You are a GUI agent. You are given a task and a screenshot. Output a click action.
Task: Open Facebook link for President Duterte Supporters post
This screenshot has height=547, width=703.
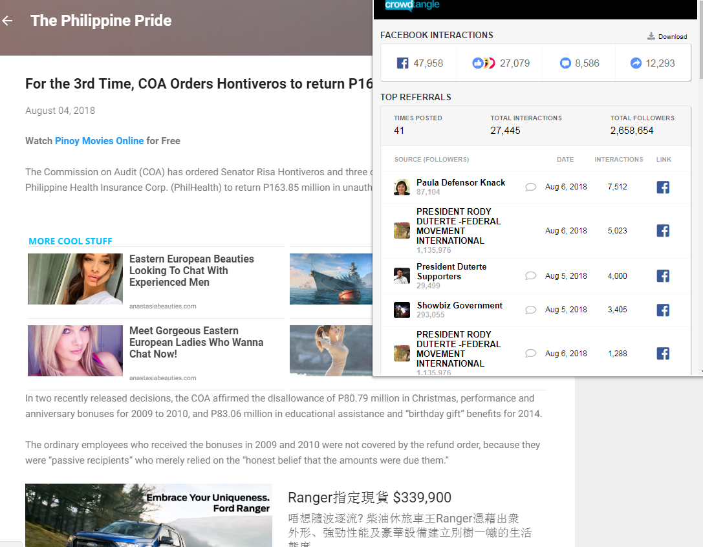point(663,275)
